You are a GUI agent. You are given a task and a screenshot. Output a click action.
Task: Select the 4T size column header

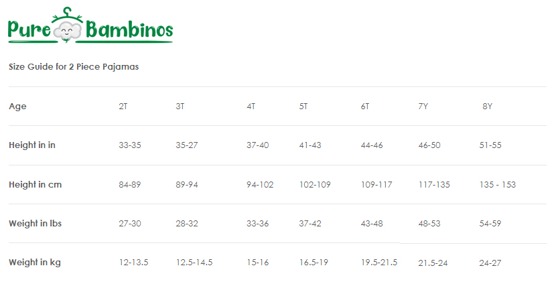pos(251,107)
